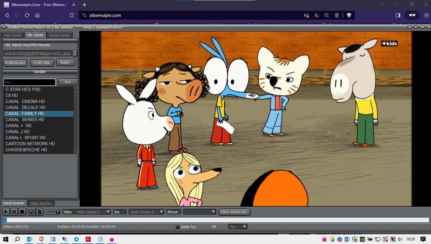Click channel list scrollbar down arrow
The width and height of the screenshot is (431, 244).
(x=76, y=151)
